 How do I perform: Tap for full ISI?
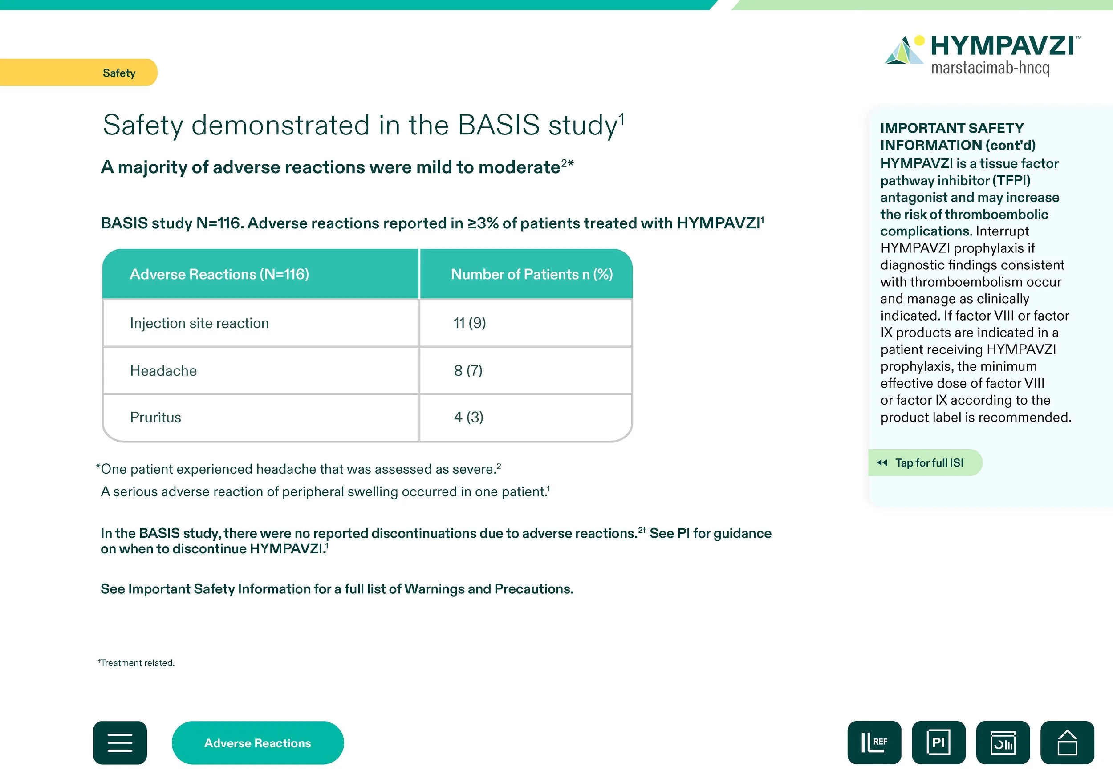point(929,462)
